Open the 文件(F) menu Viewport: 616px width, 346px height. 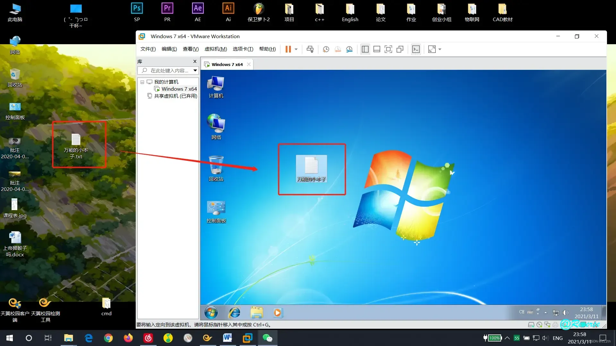click(x=148, y=49)
